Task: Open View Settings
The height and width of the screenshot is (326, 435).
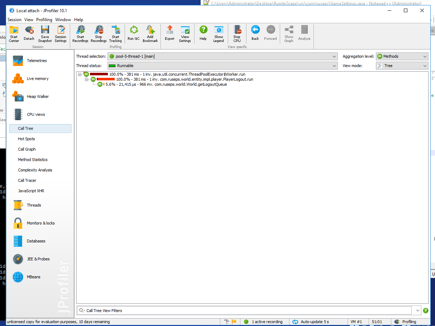Action: pos(185,34)
